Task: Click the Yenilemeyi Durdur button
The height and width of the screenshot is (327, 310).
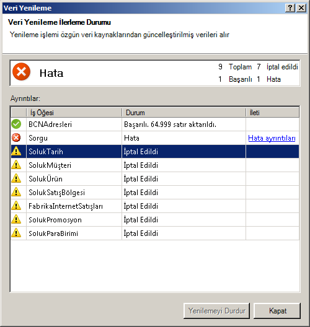Action: (x=216, y=311)
